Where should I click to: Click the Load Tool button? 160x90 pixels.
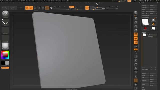pos(145,5)
